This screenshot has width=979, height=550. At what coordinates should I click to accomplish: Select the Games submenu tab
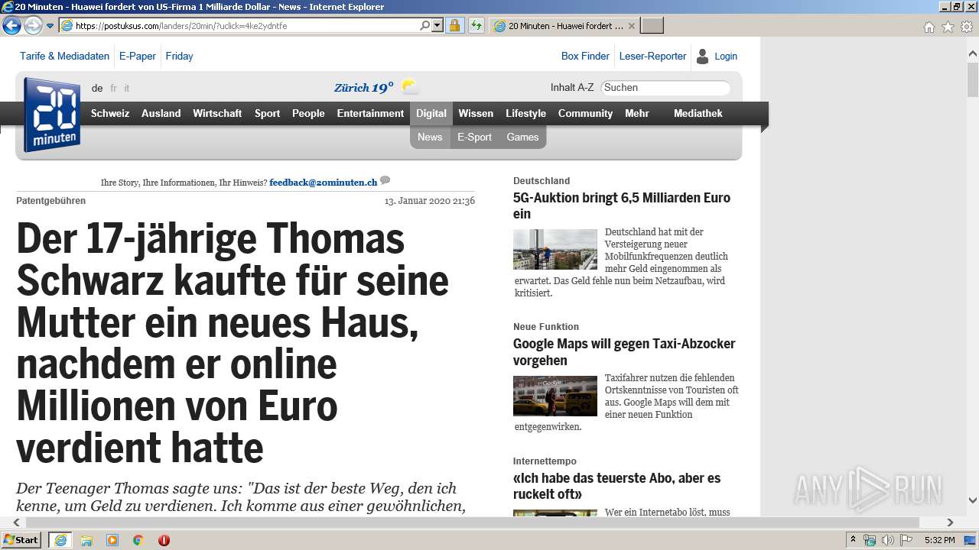point(522,137)
